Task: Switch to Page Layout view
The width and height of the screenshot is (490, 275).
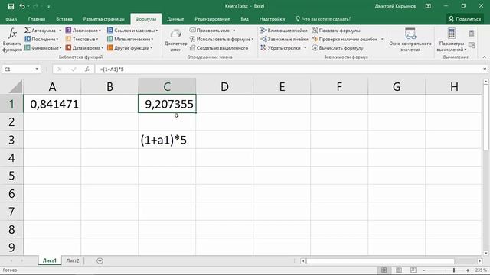Action: [x=399, y=270]
